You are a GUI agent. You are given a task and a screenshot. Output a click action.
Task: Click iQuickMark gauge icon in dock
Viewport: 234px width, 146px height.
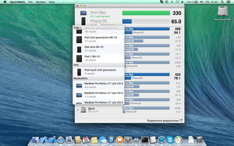[x=178, y=140]
